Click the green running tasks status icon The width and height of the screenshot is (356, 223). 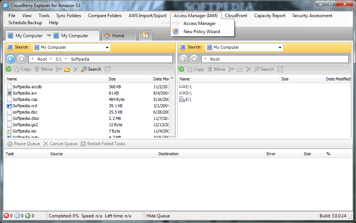(28, 216)
